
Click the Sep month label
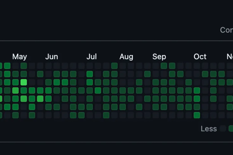click(x=159, y=57)
